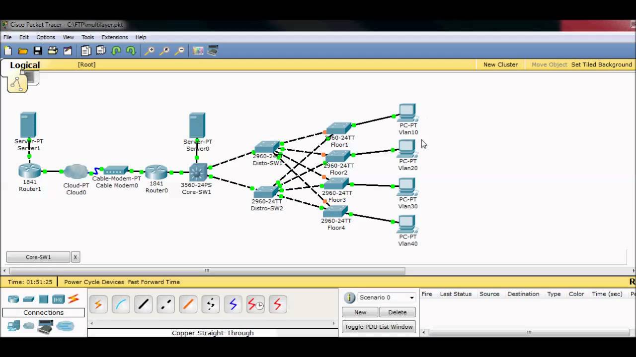Open the File menu
Image resolution: width=636 pixels, height=357 pixels.
pos(7,37)
